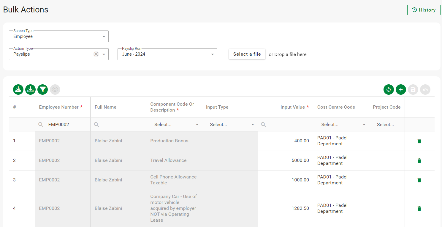Expand the Cost Centre Code filter dropdown
Image resolution: width=442 pixels, height=227 pixels.
point(343,125)
